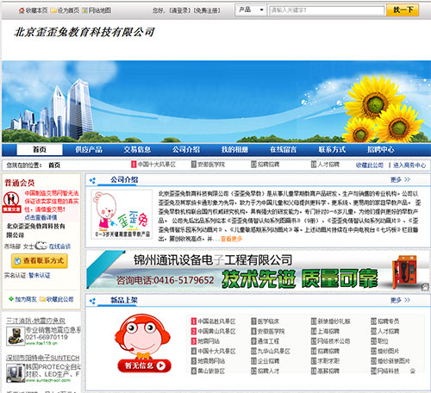This screenshot has height=393, width=431.
Task: Open the 请登录 login link
Action: coord(179,10)
